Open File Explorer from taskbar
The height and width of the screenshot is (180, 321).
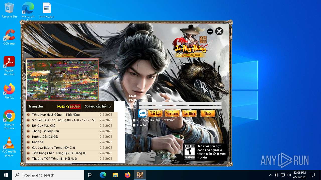(115, 175)
